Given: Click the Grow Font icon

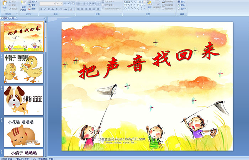Looking at the screenshot, I should (x=65, y=3).
